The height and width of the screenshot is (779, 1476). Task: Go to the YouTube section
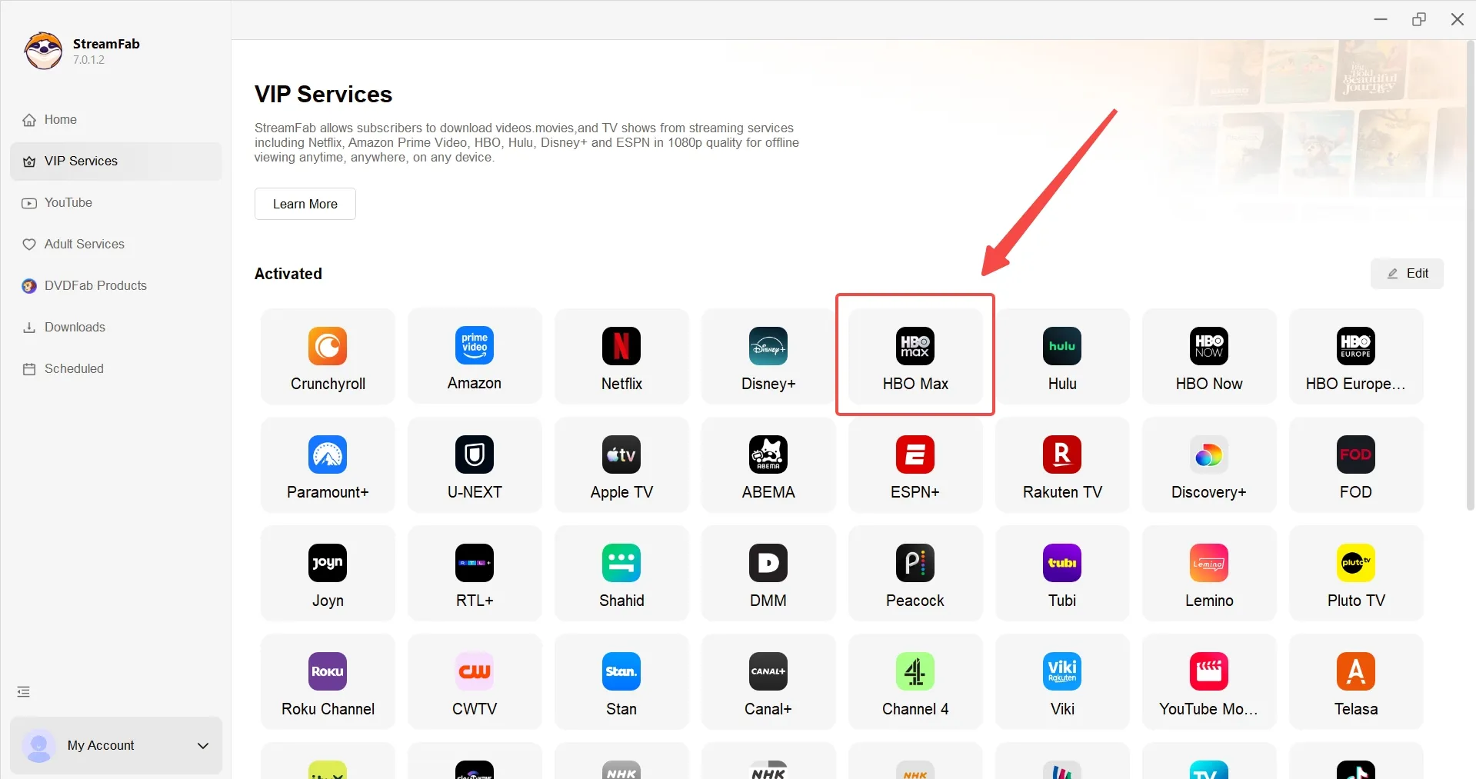pyautogui.click(x=68, y=202)
